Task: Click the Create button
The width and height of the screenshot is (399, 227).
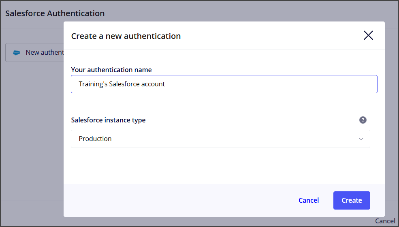Action: click(352, 201)
